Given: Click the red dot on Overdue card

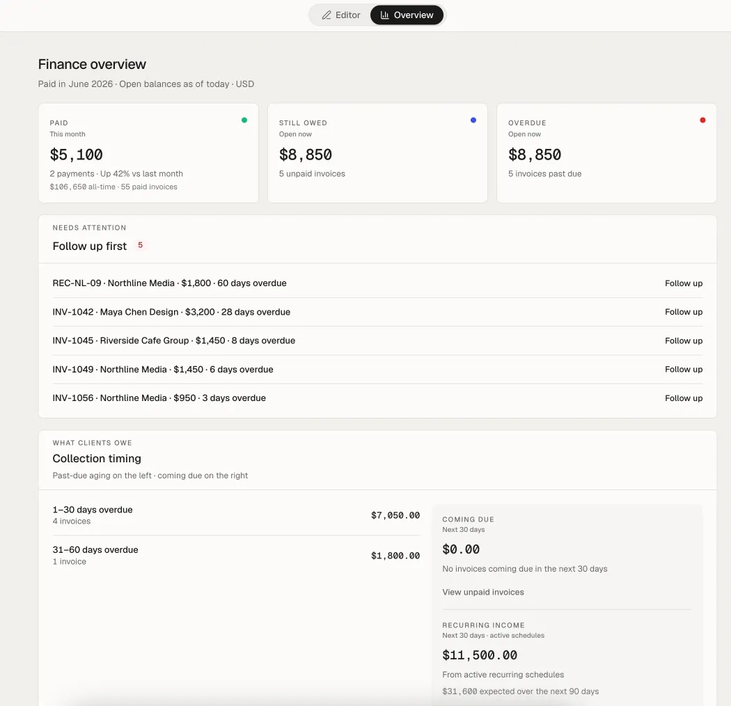Looking at the screenshot, I should pos(702,120).
